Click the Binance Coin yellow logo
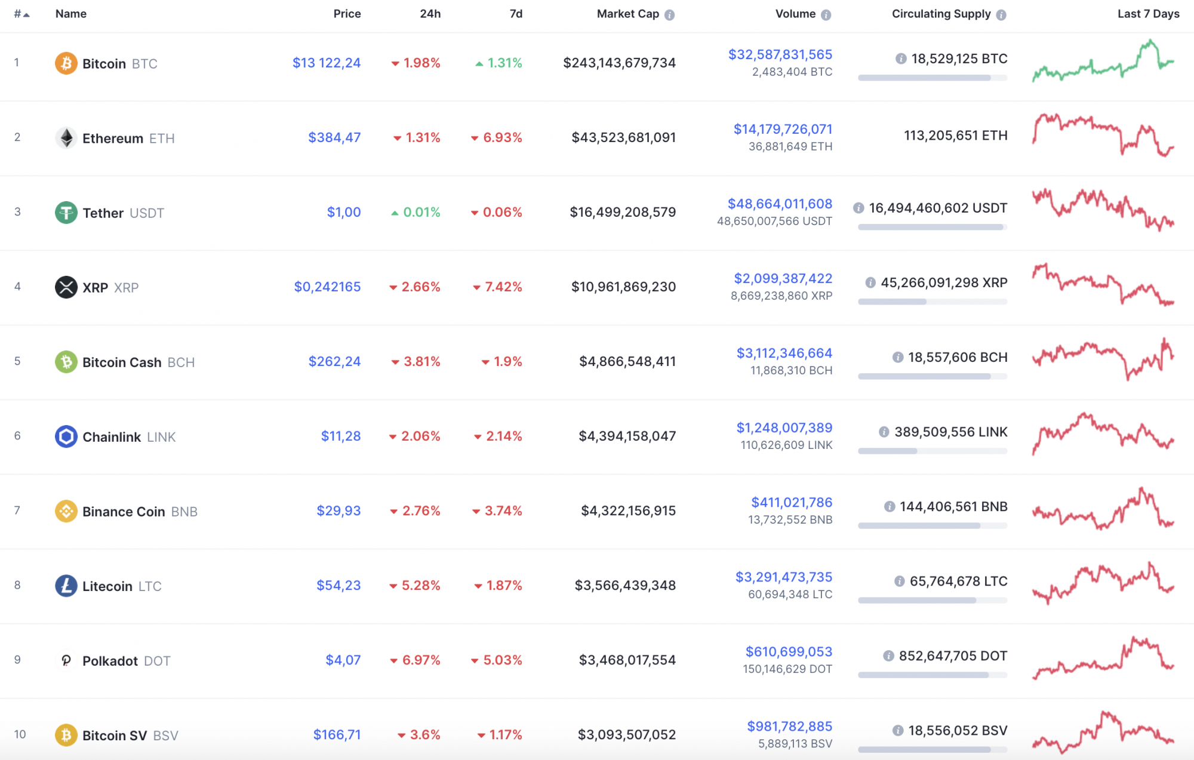Image resolution: width=1194 pixels, height=760 pixels. [66, 511]
